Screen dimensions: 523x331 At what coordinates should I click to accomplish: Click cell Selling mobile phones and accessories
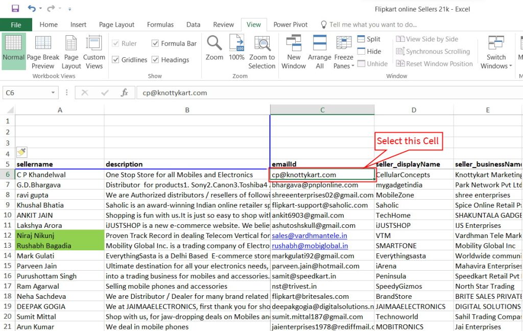click(x=187, y=286)
